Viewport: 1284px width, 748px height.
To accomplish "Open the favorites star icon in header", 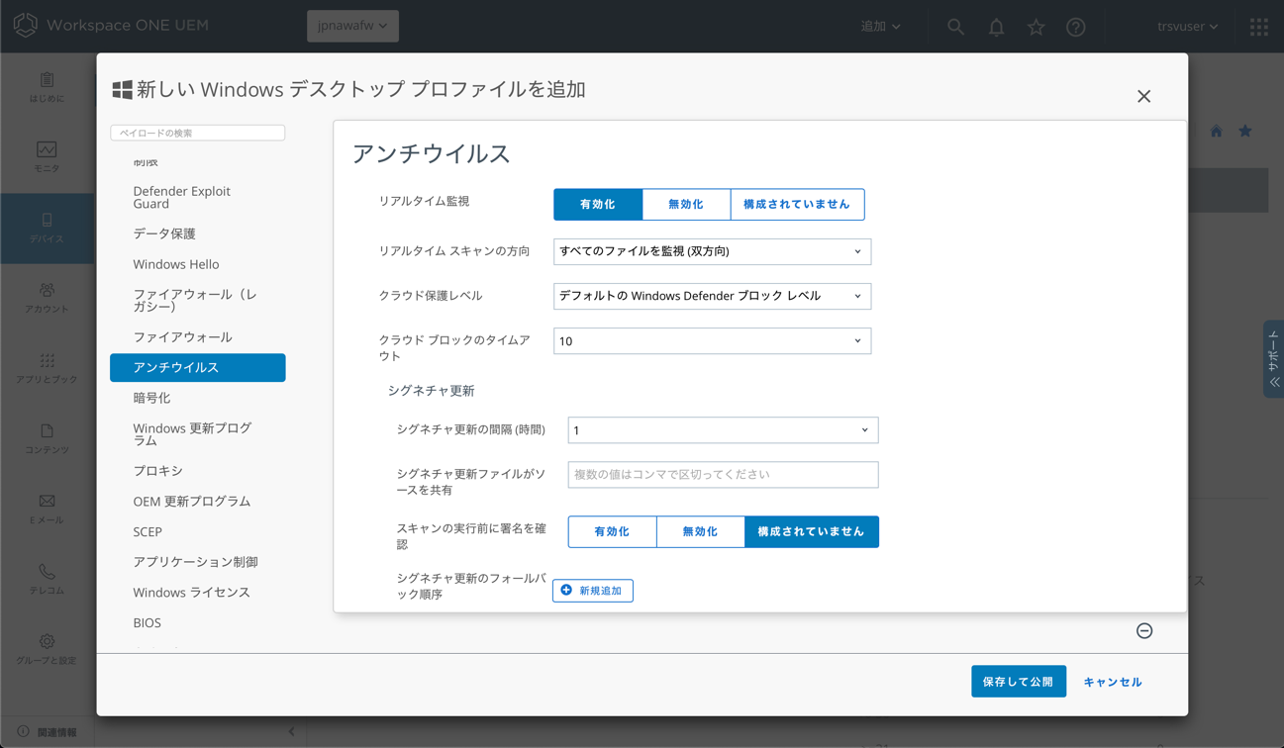I will [x=1036, y=27].
